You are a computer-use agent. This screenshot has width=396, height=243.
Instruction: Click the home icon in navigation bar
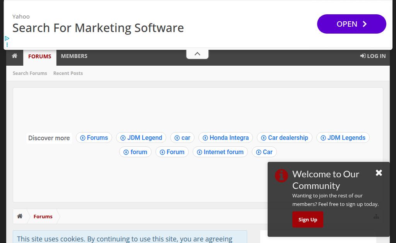[x=15, y=56]
